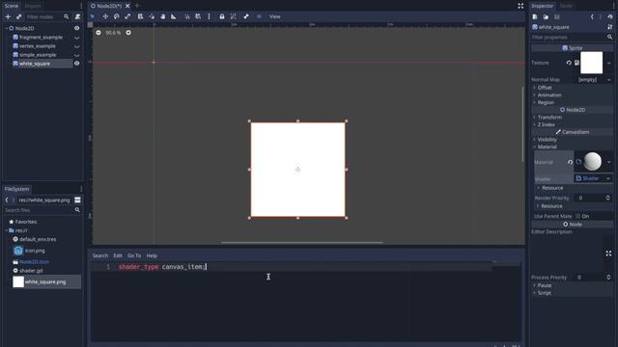This screenshot has height=347, width=618.
Task: Zoom in viewport with plus button
Action: tap(128, 33)
